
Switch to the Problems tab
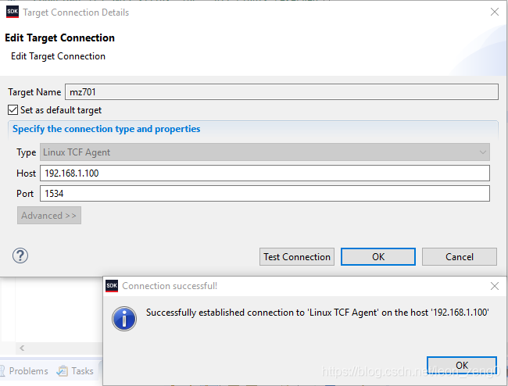click(x=28, y=371)
